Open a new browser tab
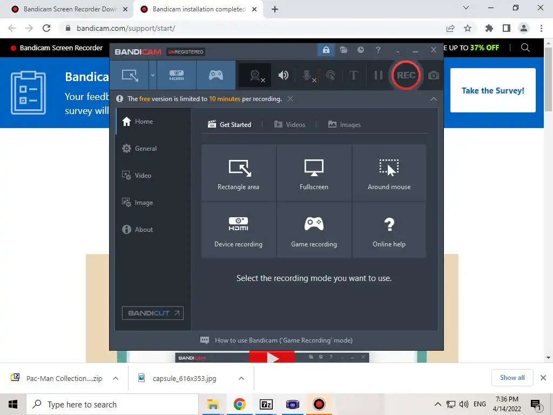Screen dimensions: 553x415 (x=275, y=10)
